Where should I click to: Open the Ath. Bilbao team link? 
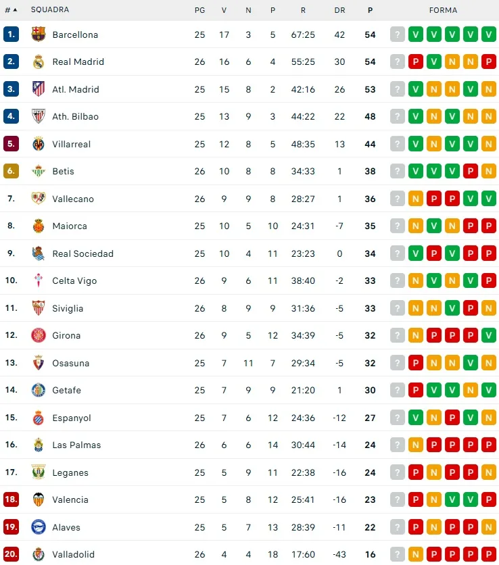pos(75,117)
